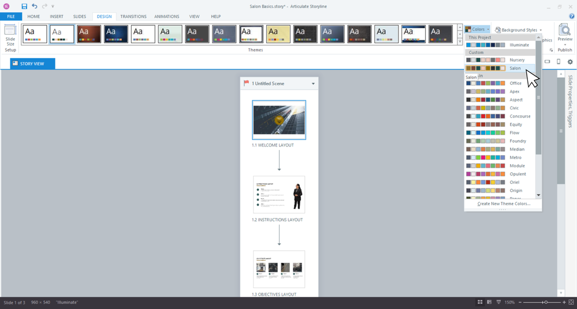Image resolution: width=577 pixels, height=309 pixels.
Task: Click the Publish label
Action: coord(564,50)
